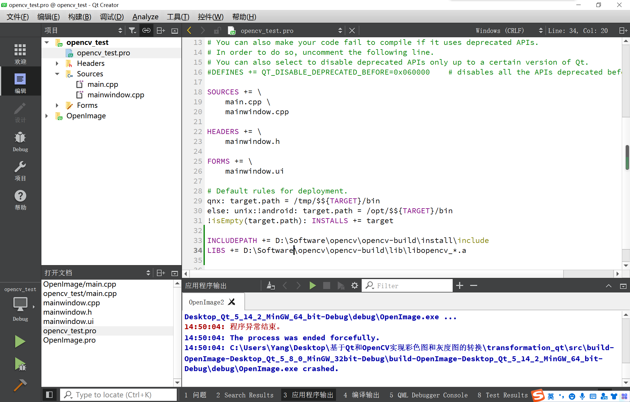630x402 pixels.
Task: Switch to the 编译输出 (Compile Output) tab
Action: (362, 395)
